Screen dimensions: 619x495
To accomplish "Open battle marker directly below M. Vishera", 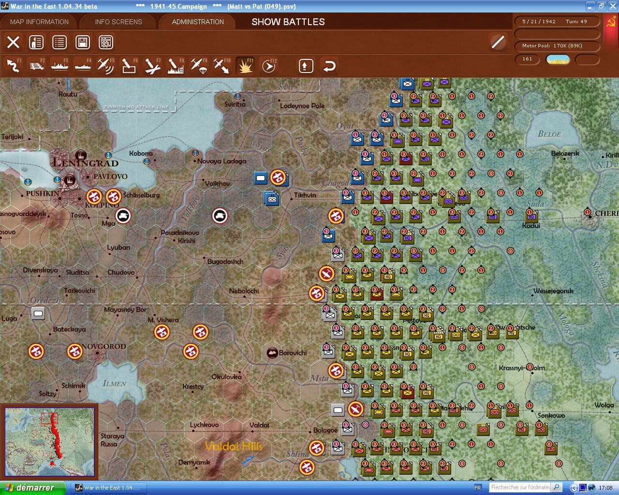I will (x=162, y=332).
